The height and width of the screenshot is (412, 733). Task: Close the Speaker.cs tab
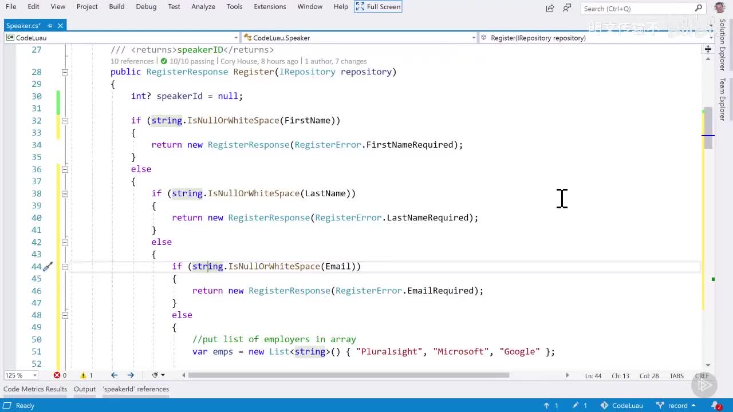(60, 25)
